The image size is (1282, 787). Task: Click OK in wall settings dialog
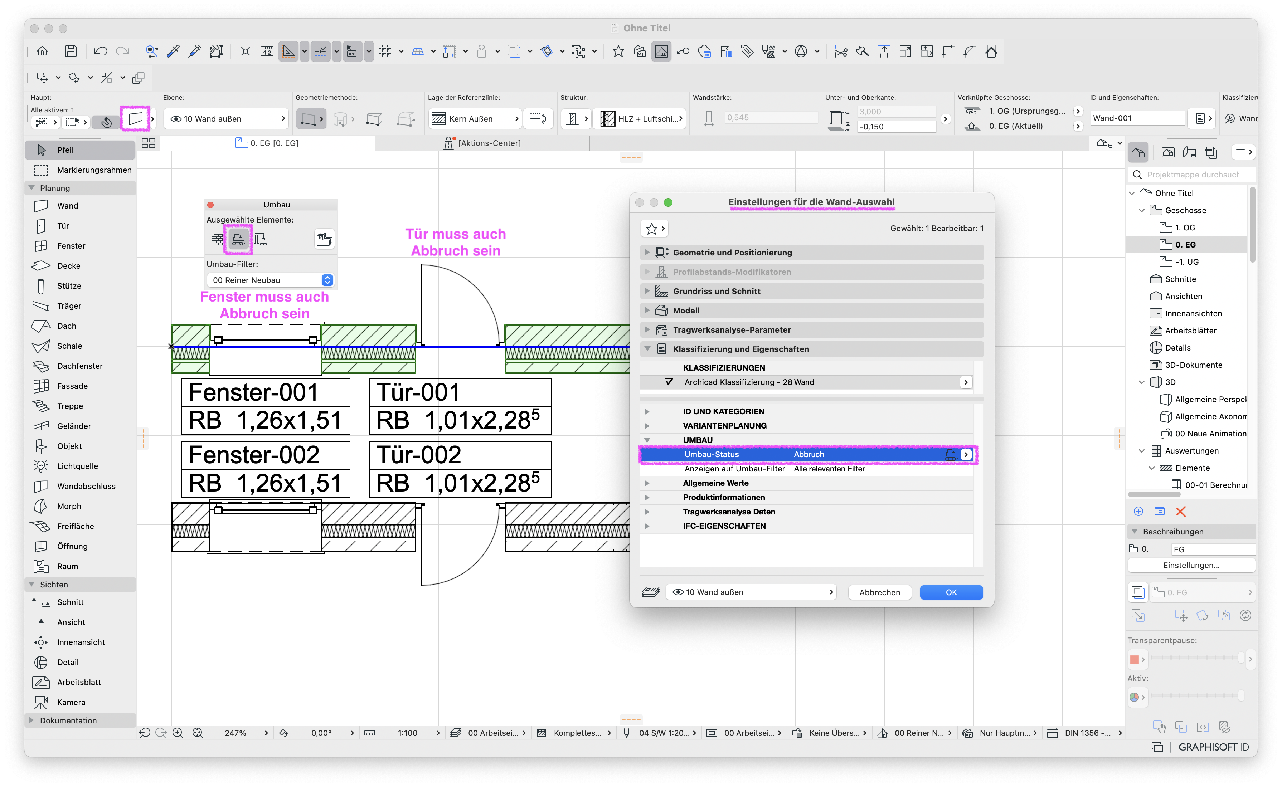(x=951, y=592)
